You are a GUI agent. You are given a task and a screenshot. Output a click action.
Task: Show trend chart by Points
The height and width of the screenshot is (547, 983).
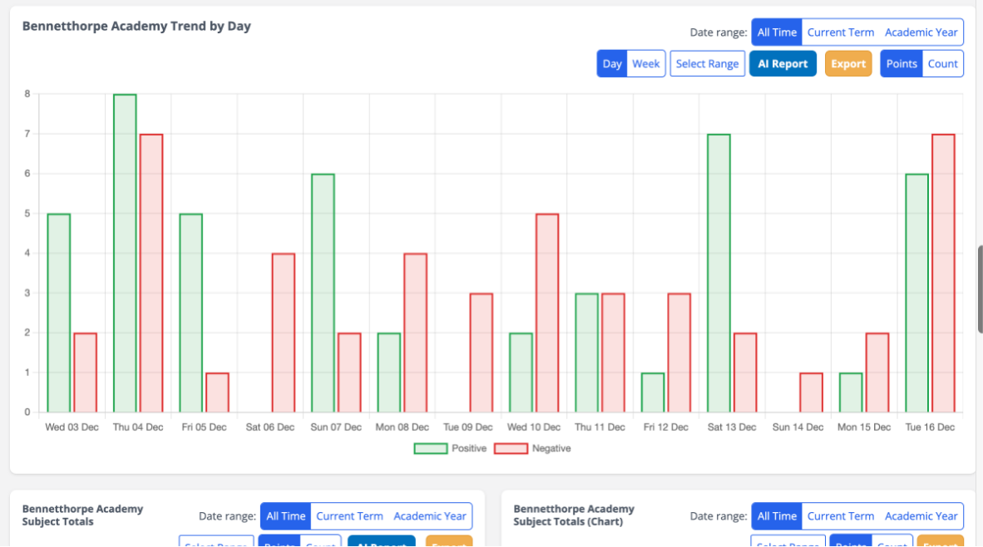[x=901, y=64]
